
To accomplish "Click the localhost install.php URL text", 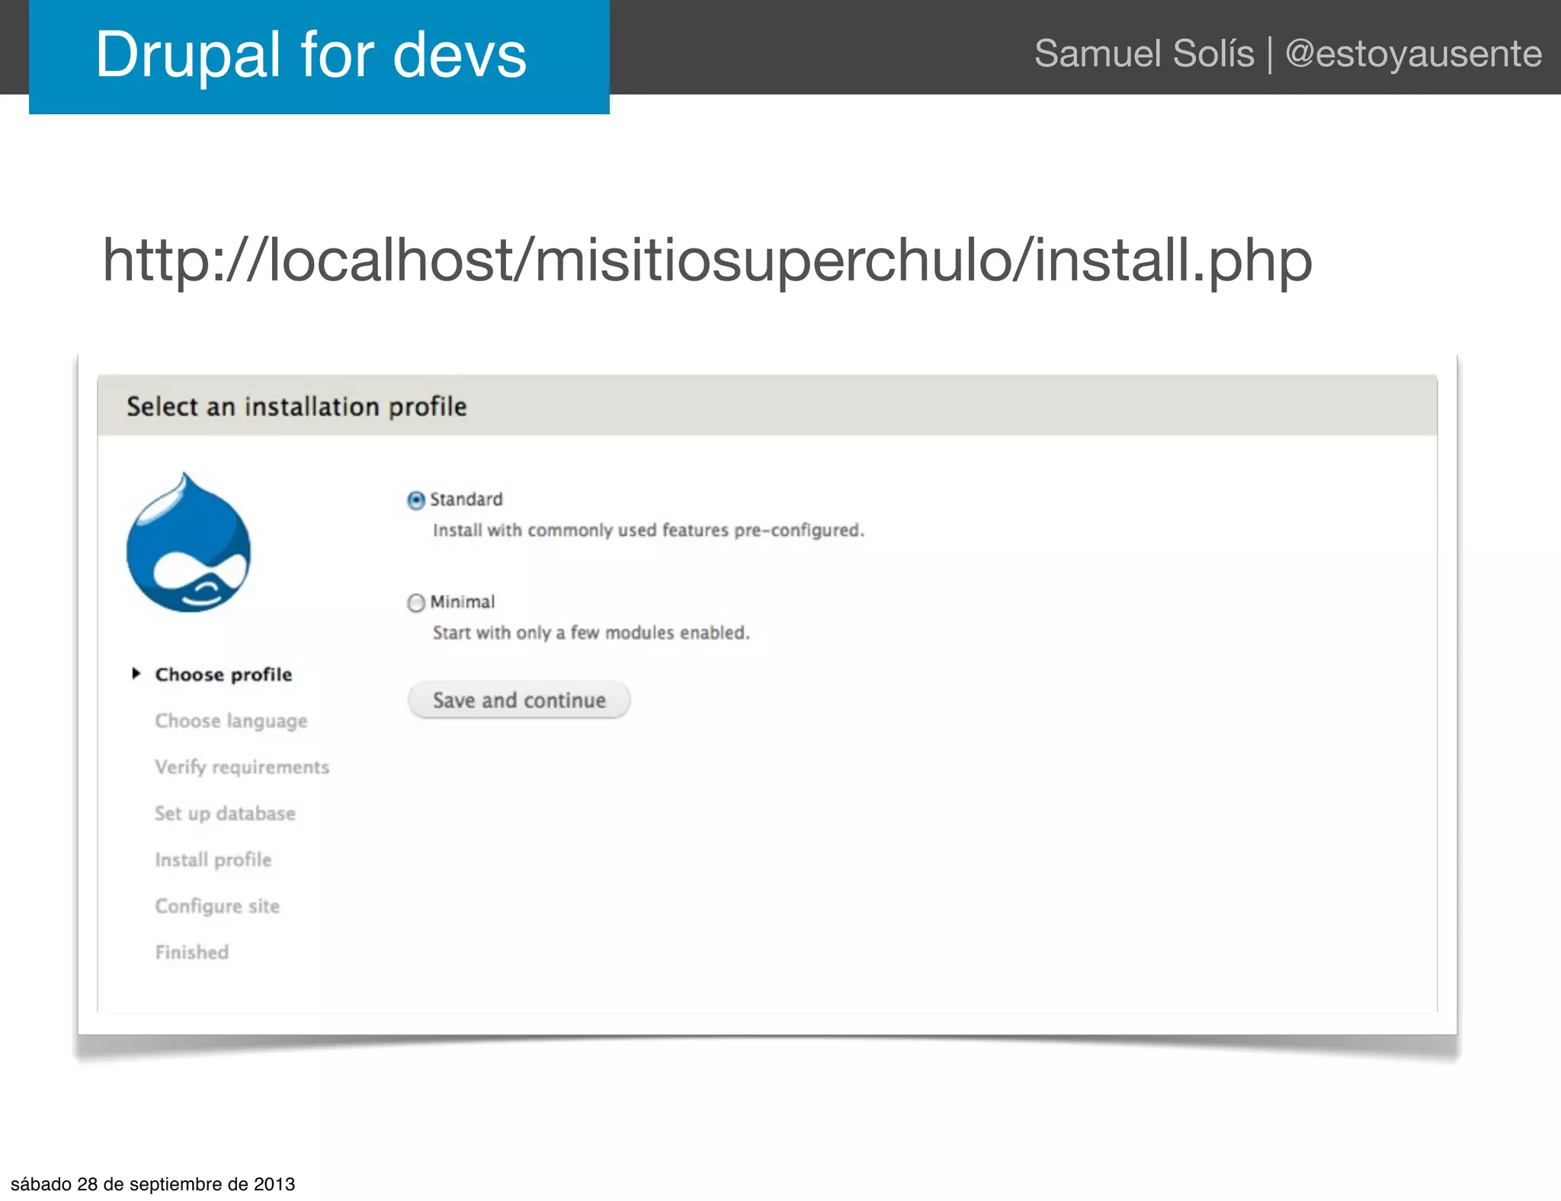I will point(707,261).
